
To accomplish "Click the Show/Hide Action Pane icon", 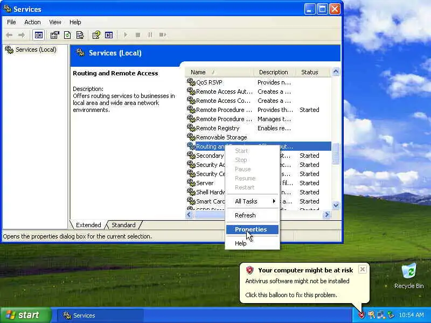I will 109,35.
